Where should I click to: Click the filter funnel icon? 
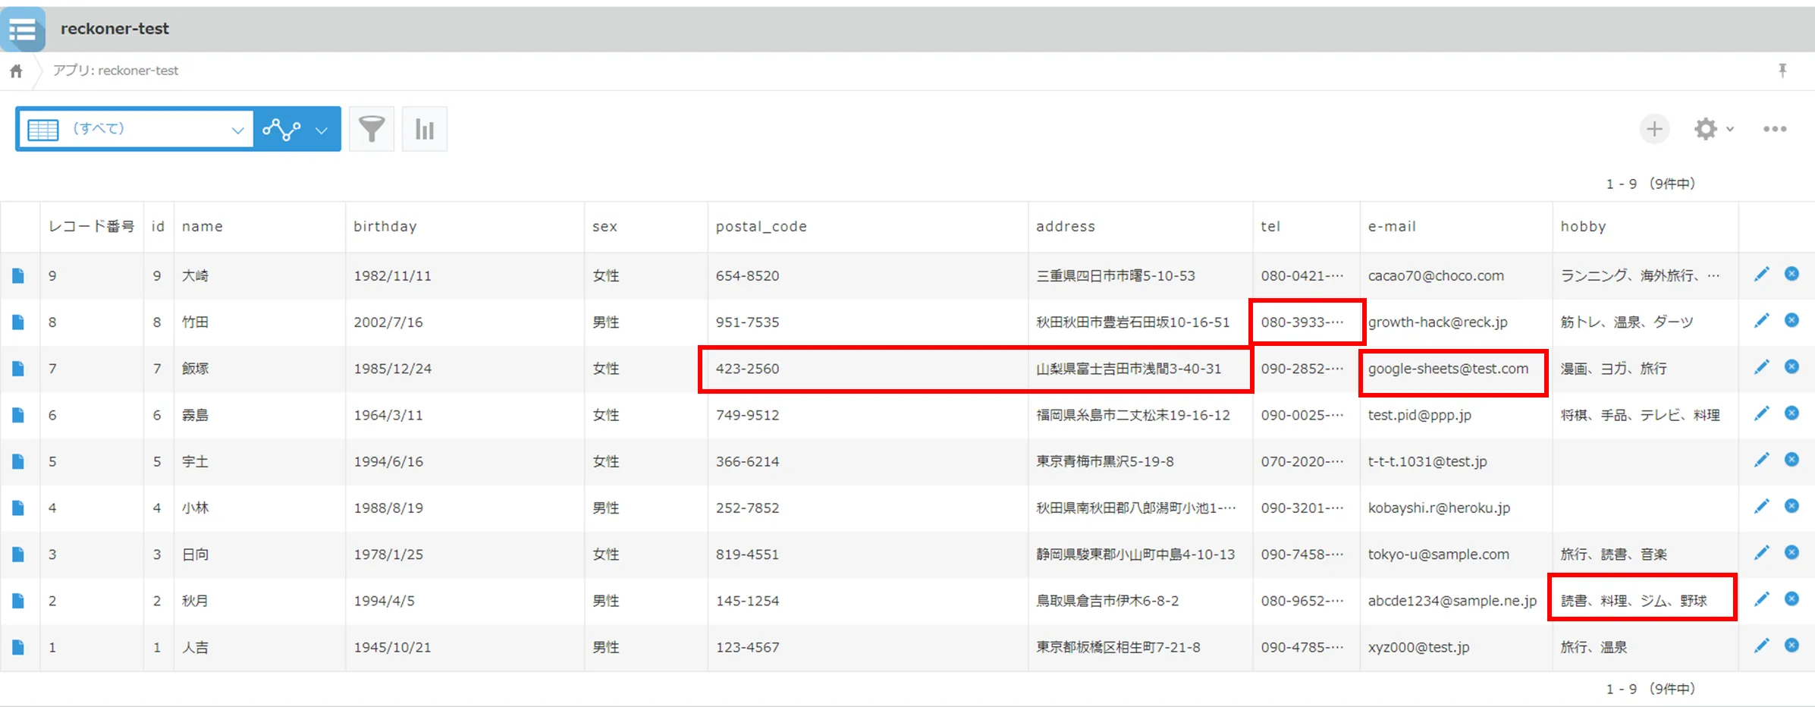click(x=371, y=129)
